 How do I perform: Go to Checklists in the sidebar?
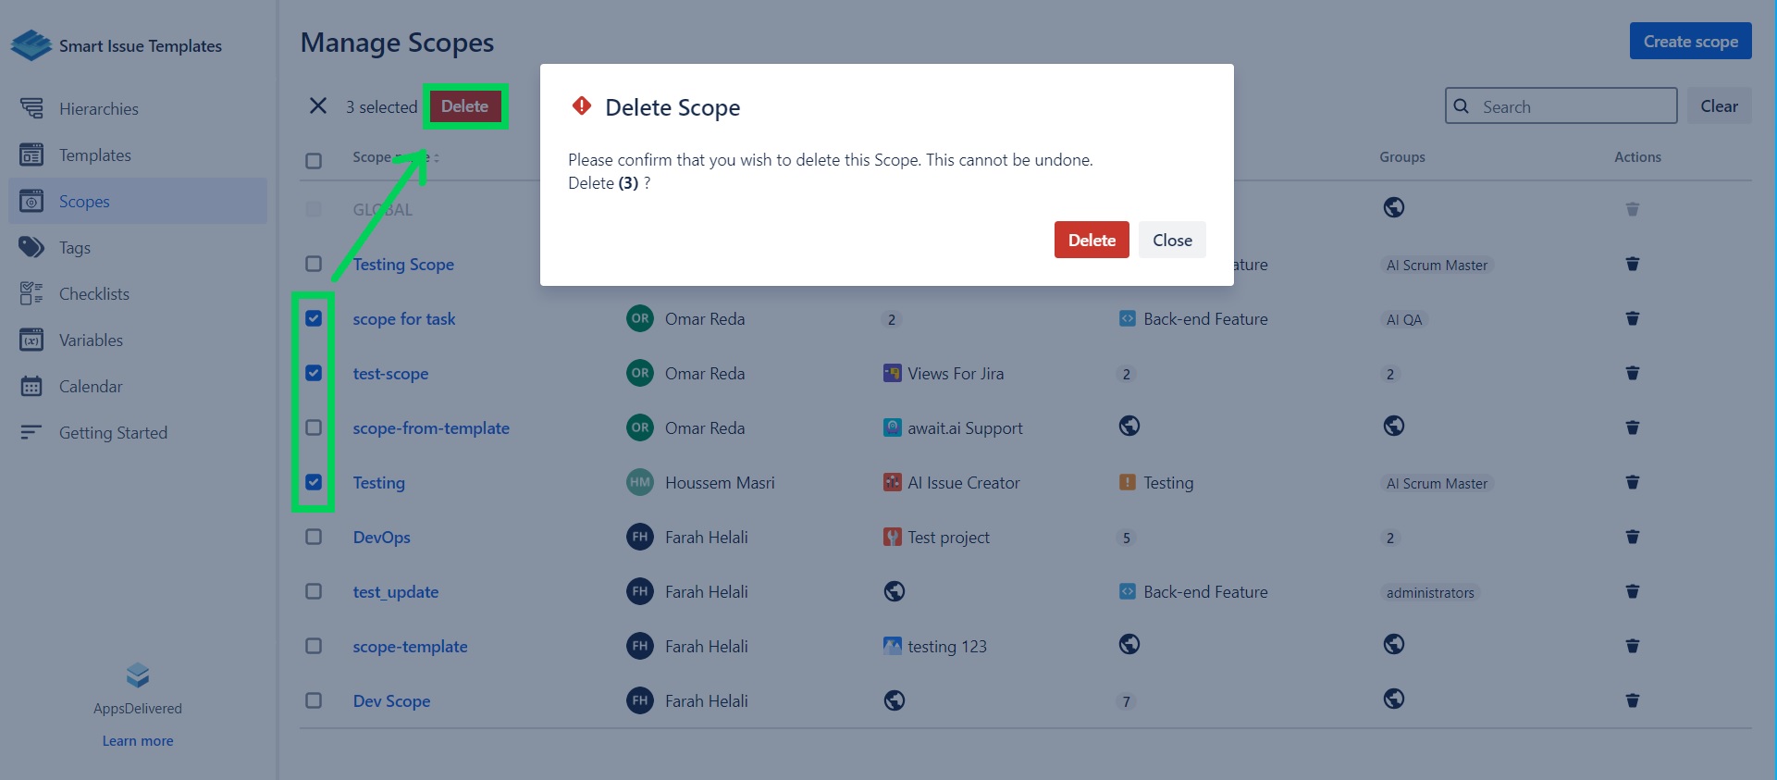click(93, 294)
